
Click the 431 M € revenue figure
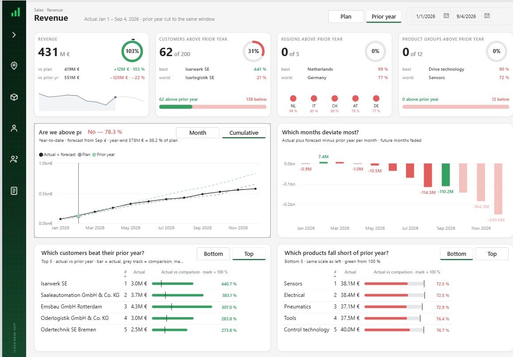[54, 52]
